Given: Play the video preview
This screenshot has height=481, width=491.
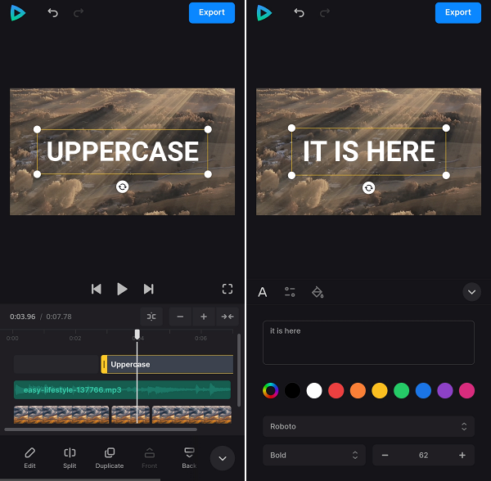Looking at the screenshot, I should tap(122, 289).
